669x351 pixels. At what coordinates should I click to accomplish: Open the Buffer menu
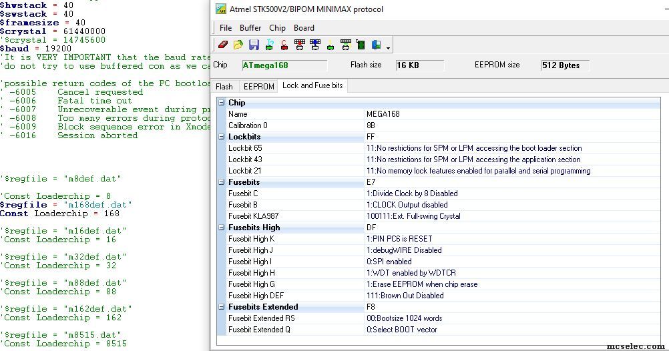pos(250,28)
